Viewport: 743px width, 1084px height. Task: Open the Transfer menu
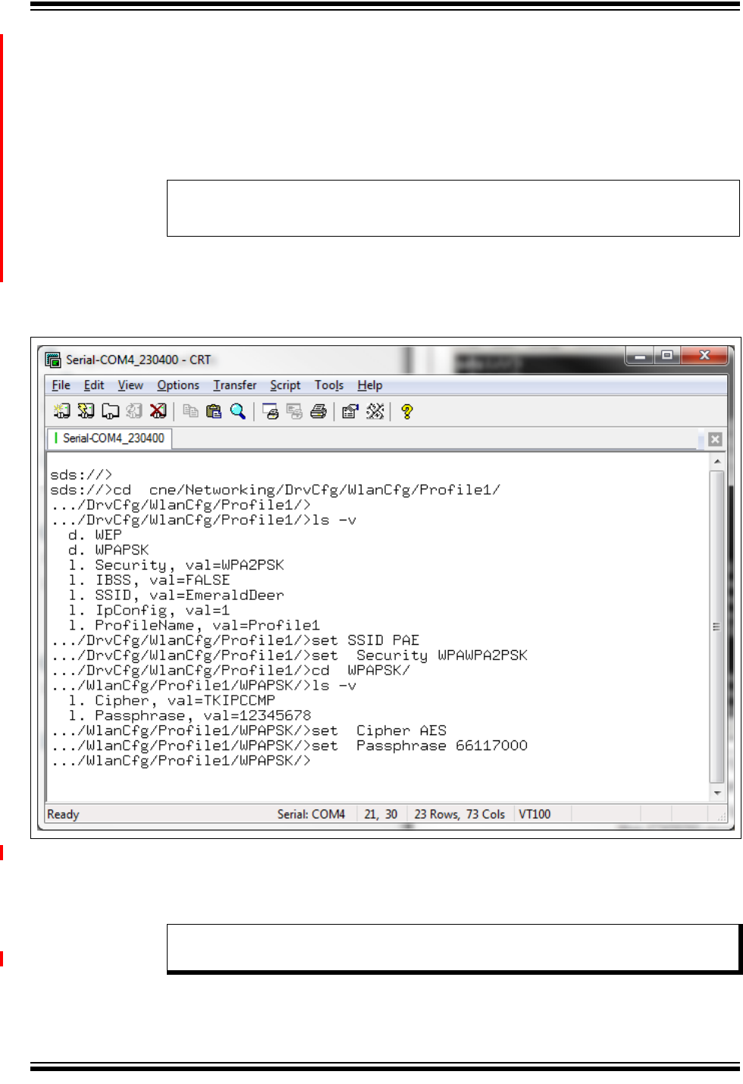235,385
